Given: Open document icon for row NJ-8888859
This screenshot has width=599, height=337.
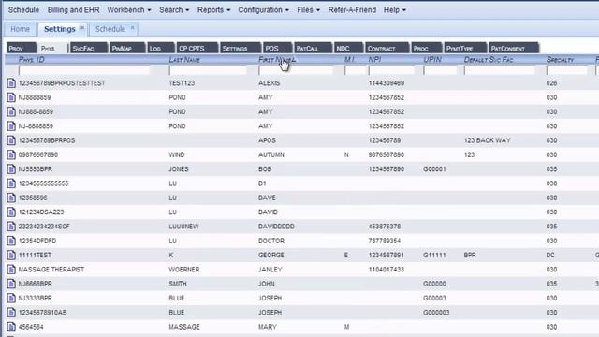Looking at the screenshot, I should click(11, 126).
